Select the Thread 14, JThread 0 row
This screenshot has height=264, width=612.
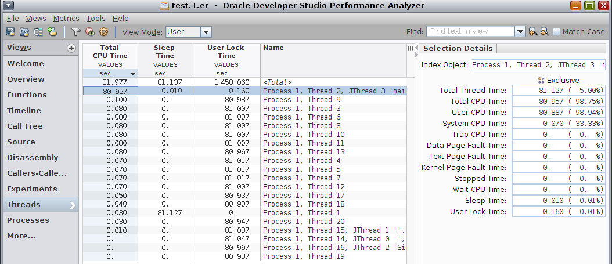tap(244, 239)
